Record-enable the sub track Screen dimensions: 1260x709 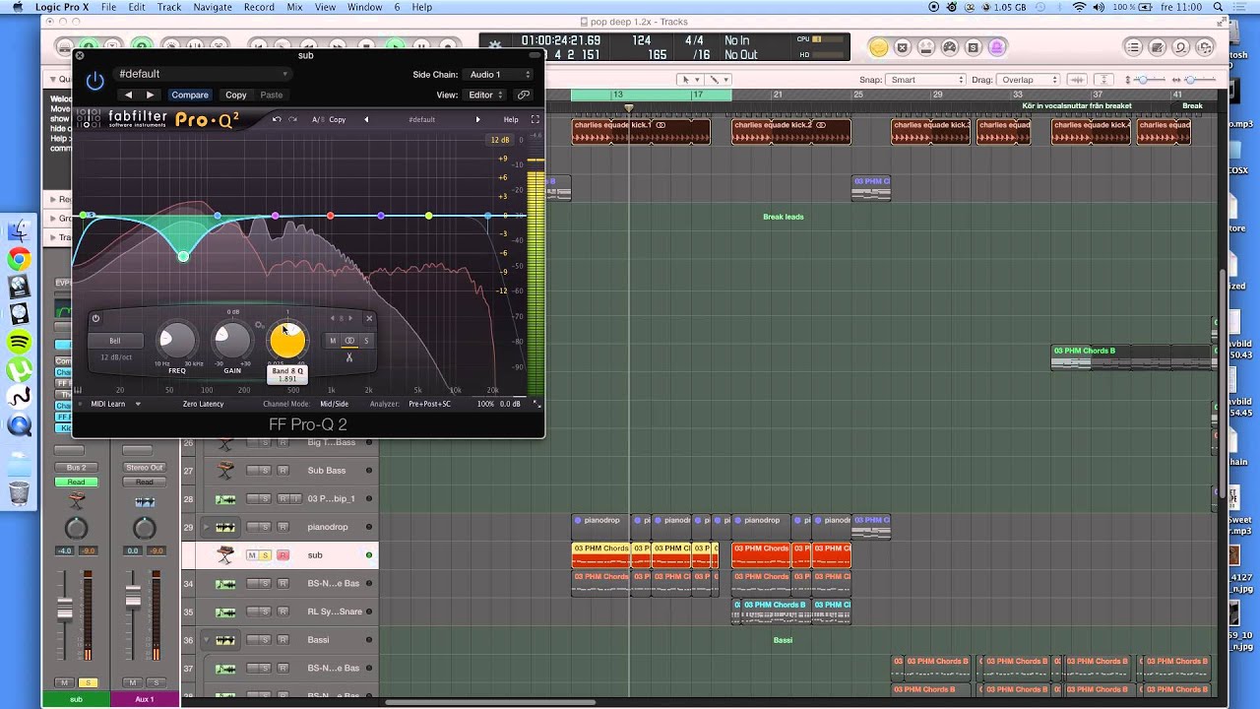283,555
